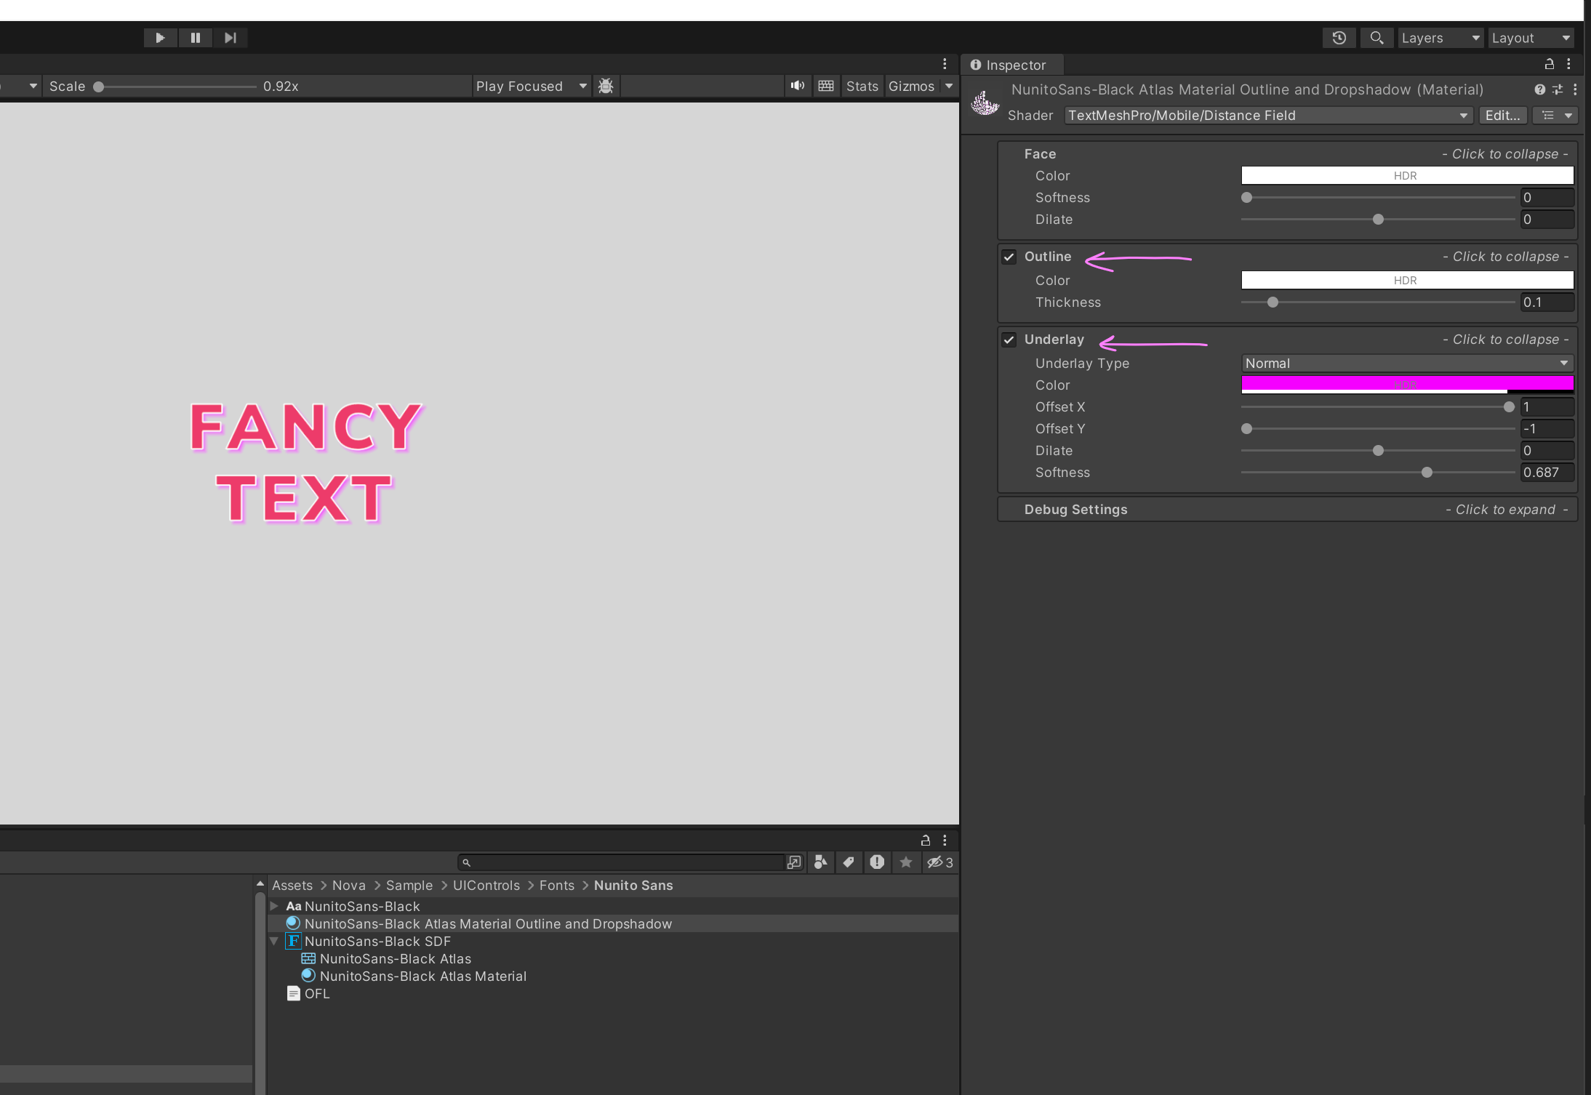Open help for this material
The height and width of the screenshot is (1095, 1591).
pos(1539,89)
